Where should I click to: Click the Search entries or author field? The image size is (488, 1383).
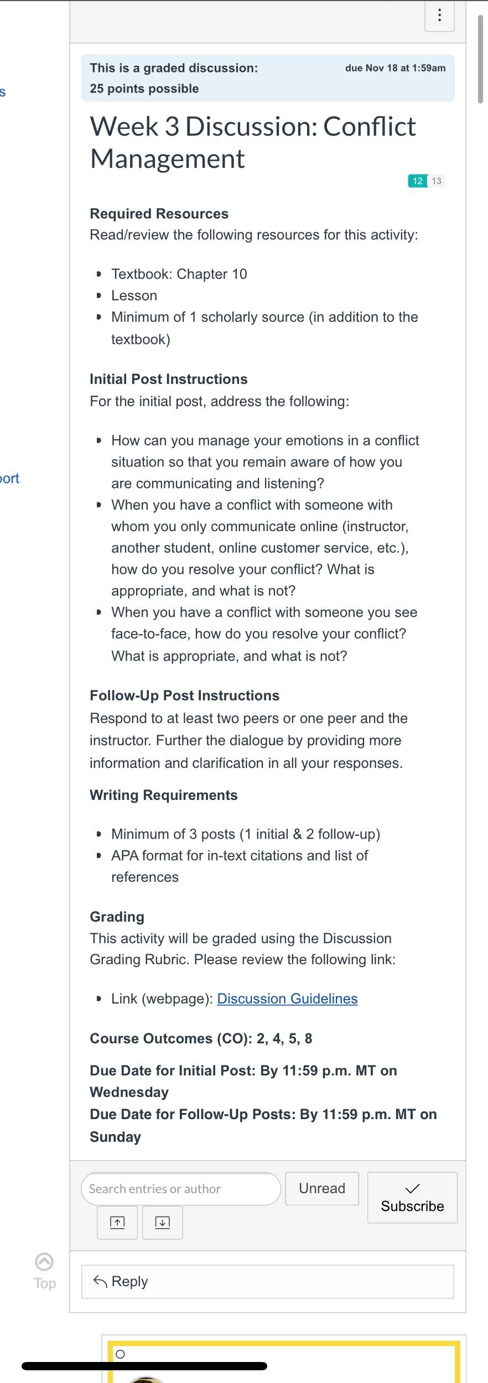click(x=181, y=1189)
